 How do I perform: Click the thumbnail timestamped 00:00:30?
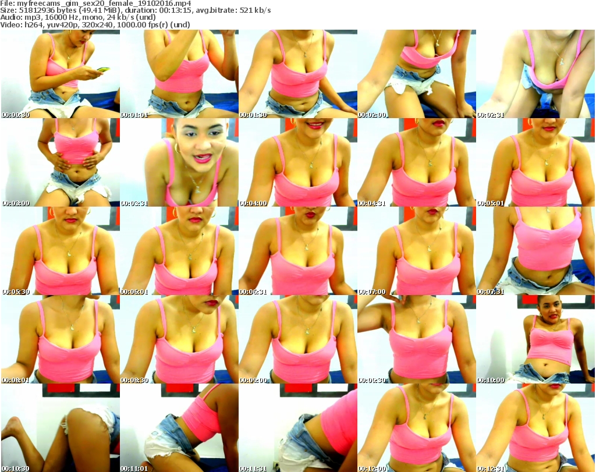(x=60, y=74)
